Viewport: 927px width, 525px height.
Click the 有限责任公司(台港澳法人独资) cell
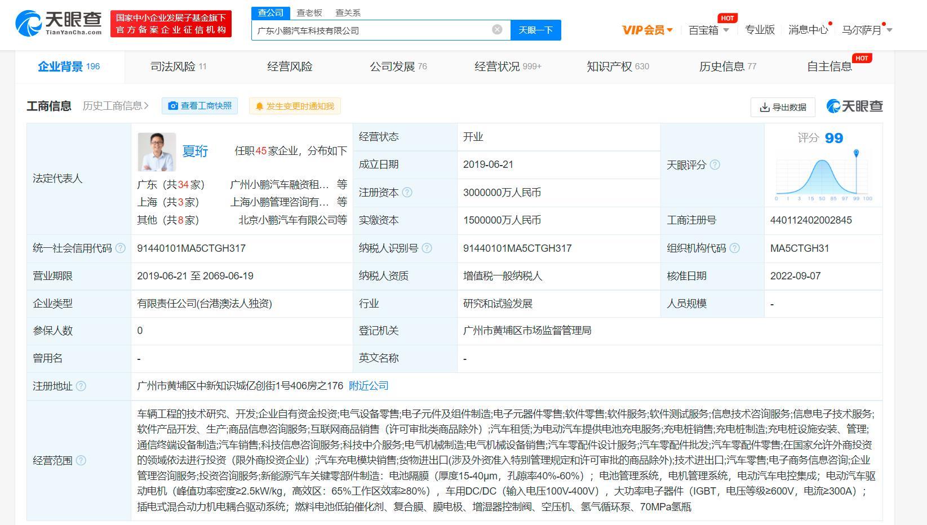click(x=205, y=304)
